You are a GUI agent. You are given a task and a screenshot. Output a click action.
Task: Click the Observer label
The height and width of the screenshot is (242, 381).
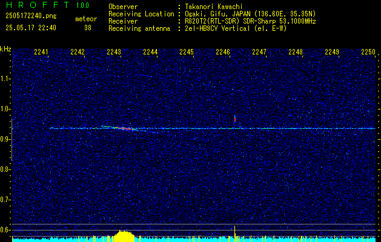pyautogui.click(x=123, y=7)
